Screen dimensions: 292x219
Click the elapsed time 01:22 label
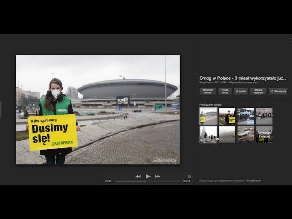pos(108,181)
